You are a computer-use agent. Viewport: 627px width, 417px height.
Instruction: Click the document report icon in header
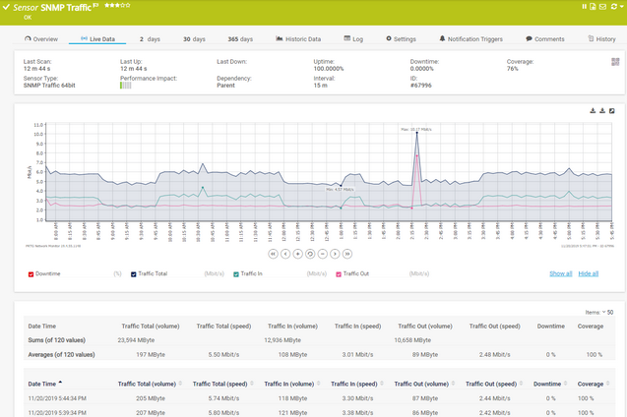coord(593,6)
